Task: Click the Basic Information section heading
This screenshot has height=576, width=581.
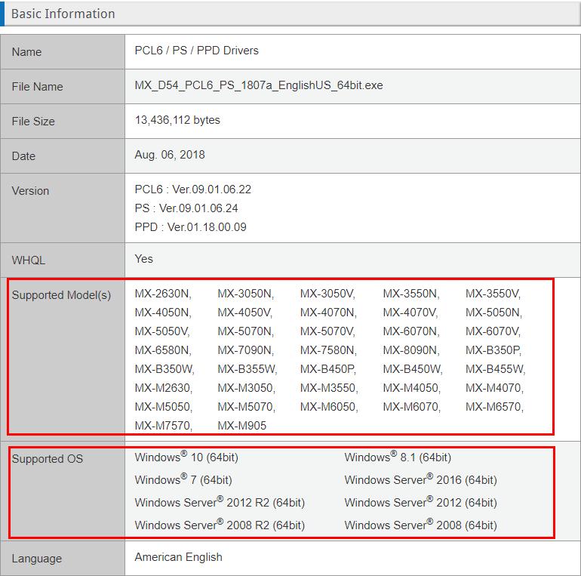Action: [x=63, y=14]
